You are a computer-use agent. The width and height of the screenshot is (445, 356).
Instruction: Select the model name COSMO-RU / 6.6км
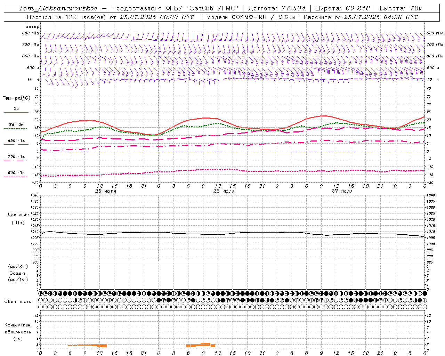click(x=263, y=17)
